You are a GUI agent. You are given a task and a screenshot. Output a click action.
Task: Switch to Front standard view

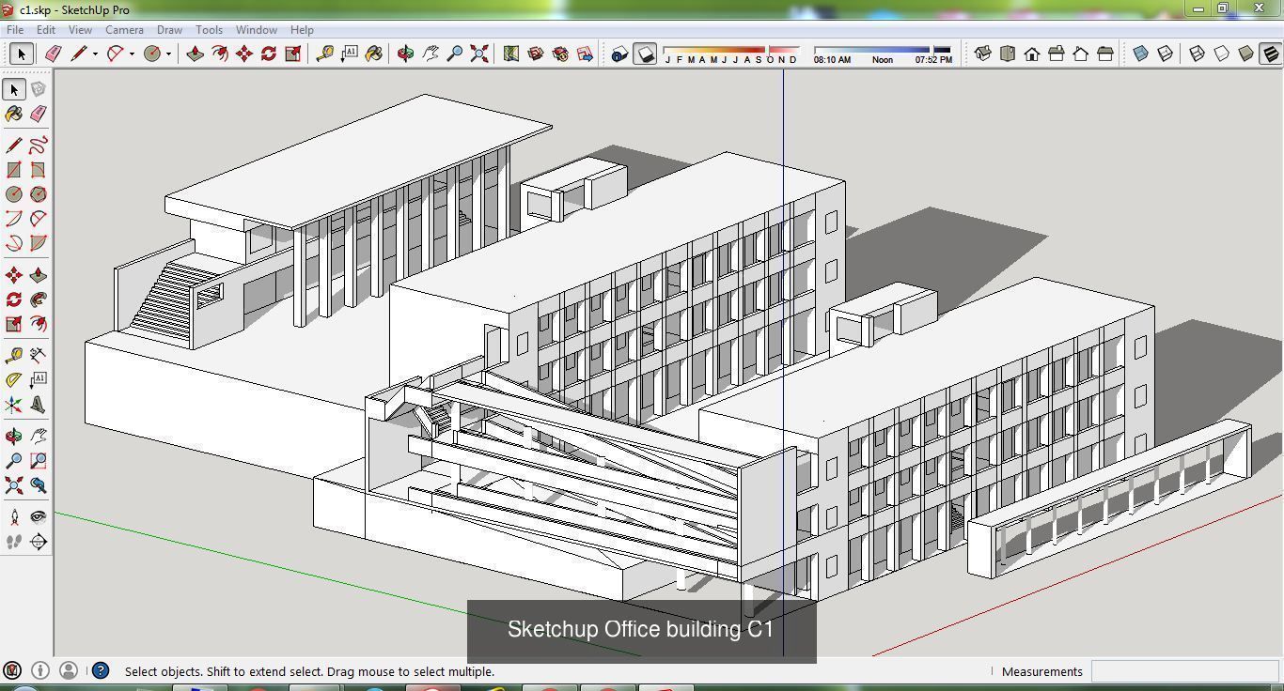(1032, 54)
